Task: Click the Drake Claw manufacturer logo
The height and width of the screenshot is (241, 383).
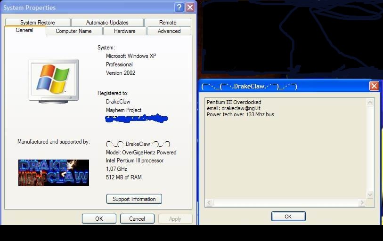Action: click(54, 173)
